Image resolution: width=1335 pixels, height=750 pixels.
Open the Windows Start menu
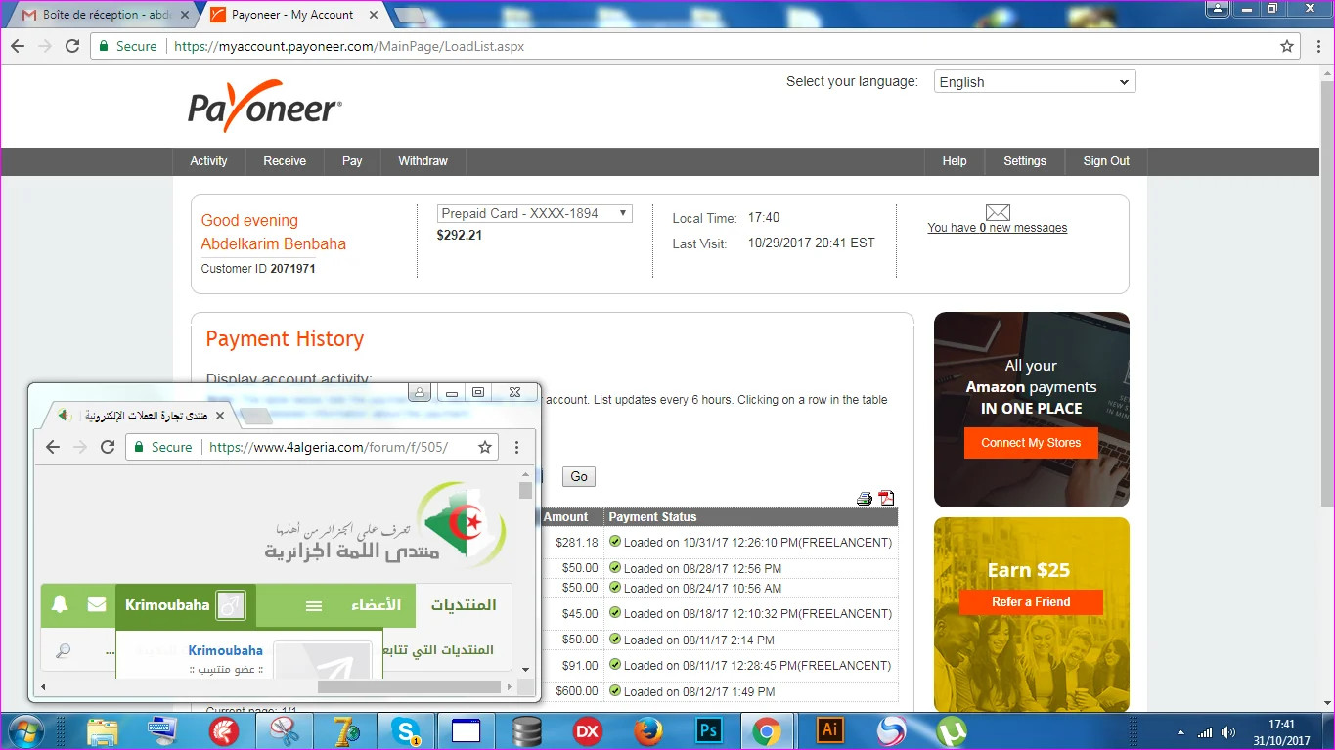[23, 730]
